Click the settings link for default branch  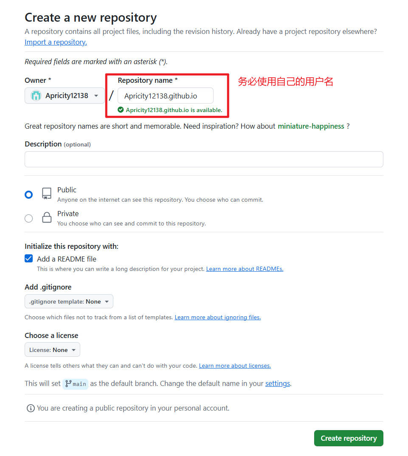pyautogui.click(x=277, y=383)
